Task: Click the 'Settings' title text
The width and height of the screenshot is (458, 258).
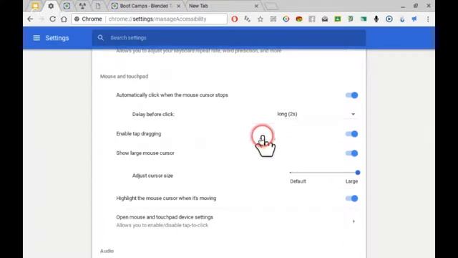Action: pos(57,38)
